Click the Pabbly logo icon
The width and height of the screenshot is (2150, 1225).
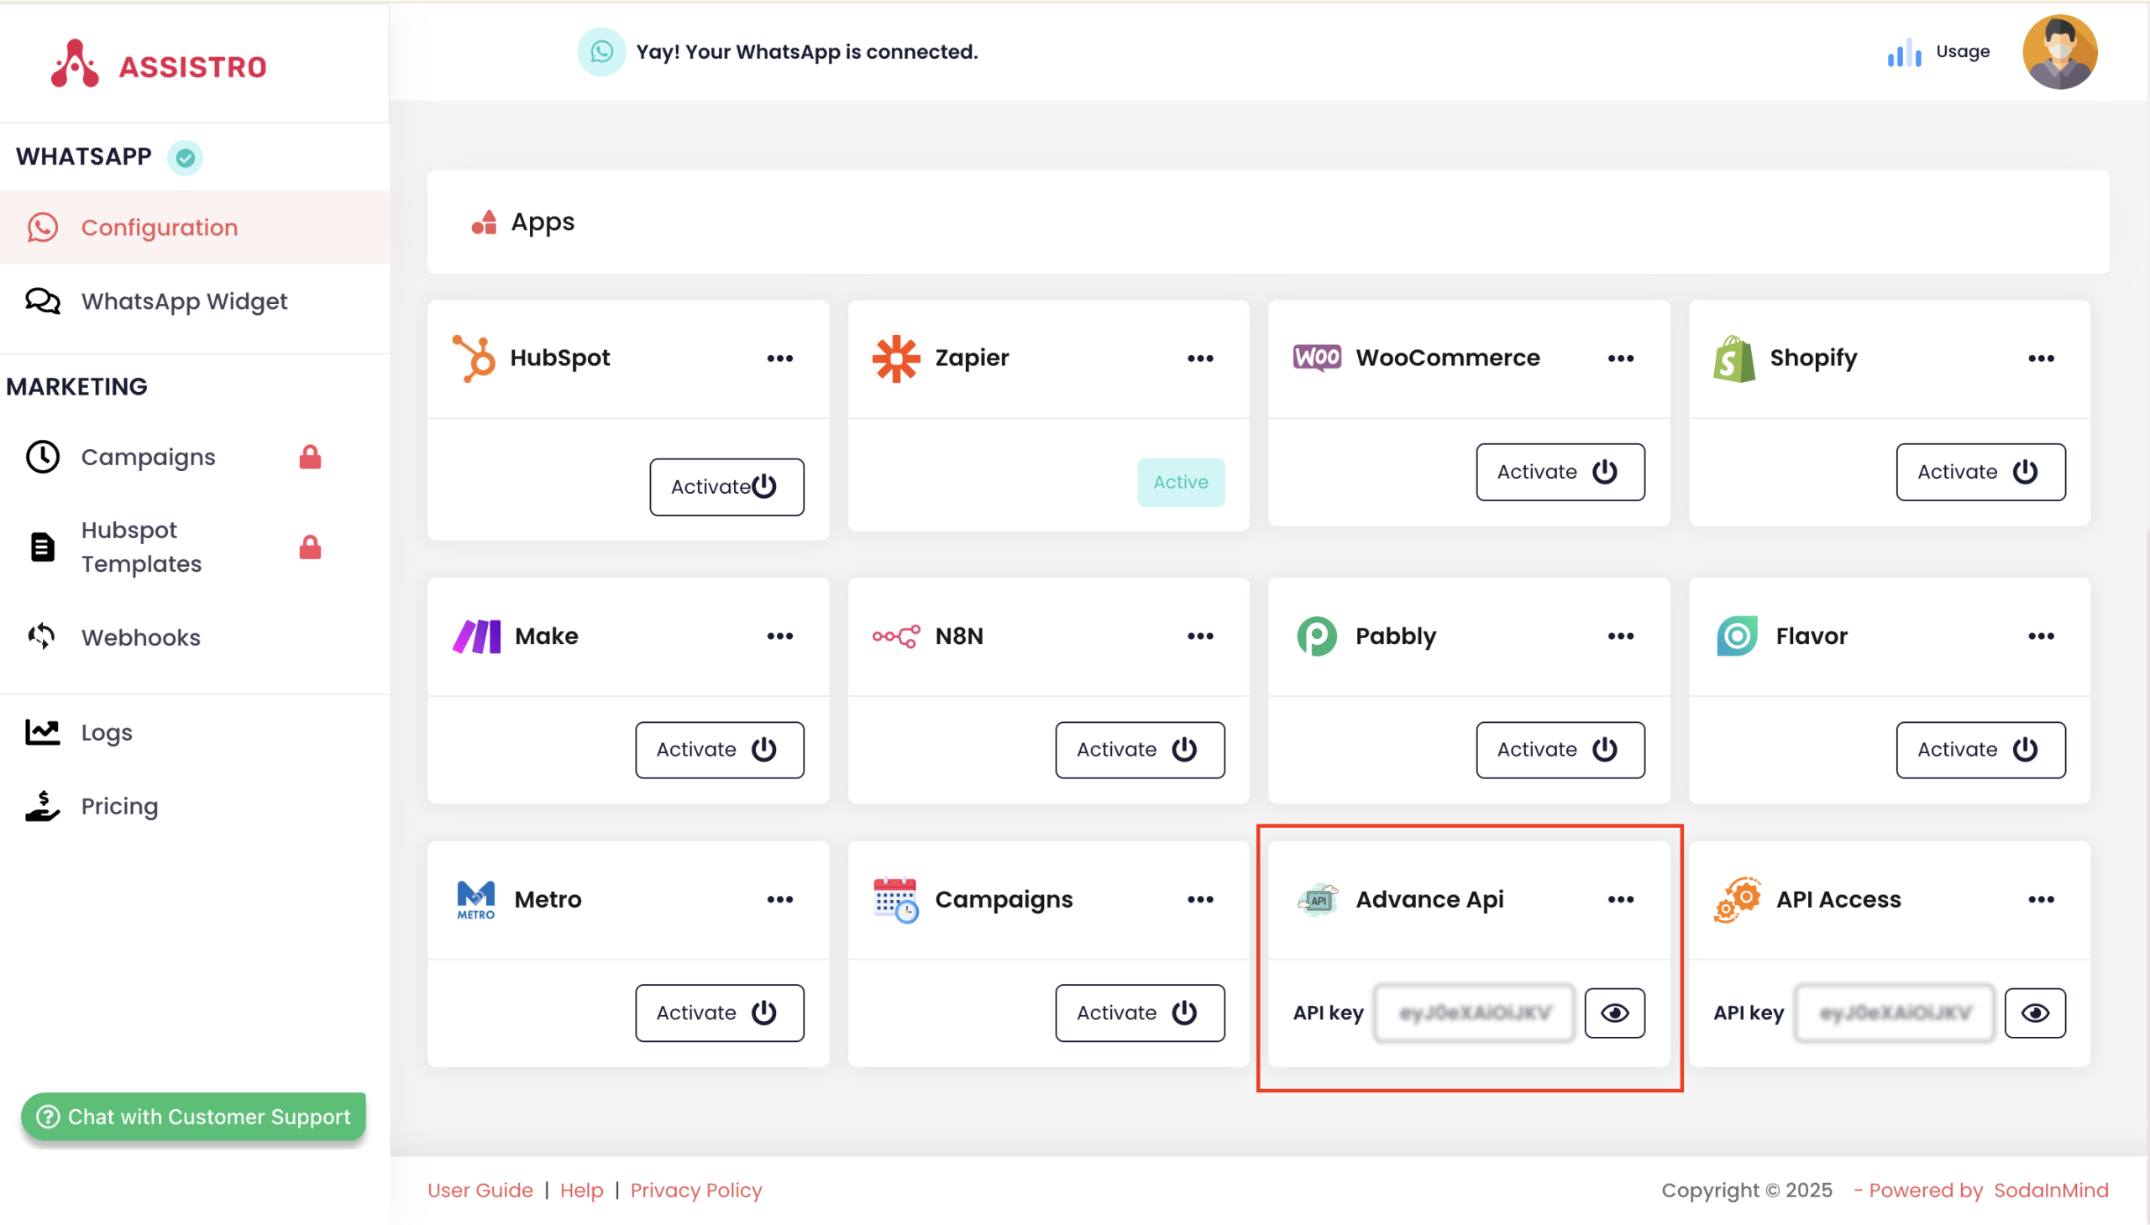click(1316, 636)
